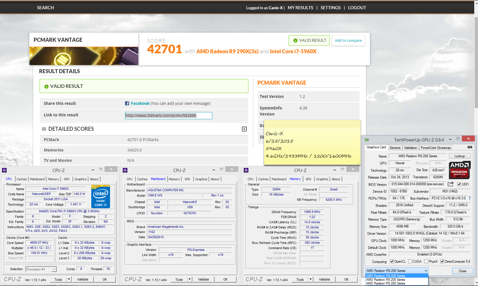478x286 pixels.
Task: Open Memory tab in first CPU-Z window
Action: (53, 179)
